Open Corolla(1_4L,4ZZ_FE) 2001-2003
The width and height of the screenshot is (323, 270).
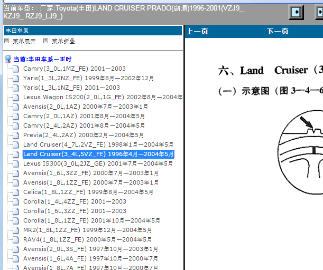pos(75,201)
